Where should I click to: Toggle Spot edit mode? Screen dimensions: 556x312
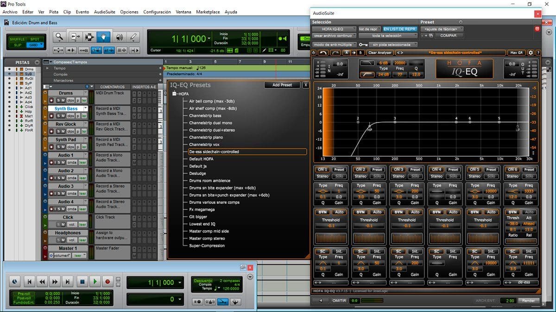34,39
